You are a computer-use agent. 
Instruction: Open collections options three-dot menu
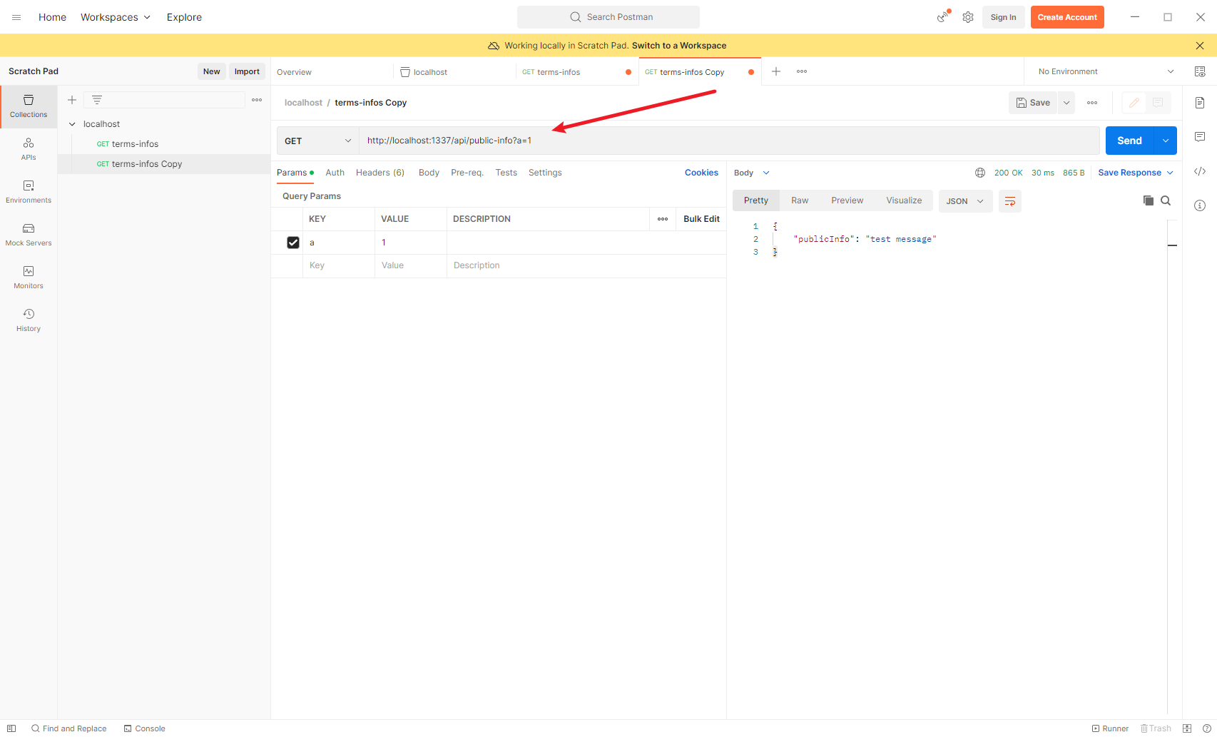[257, 100]
